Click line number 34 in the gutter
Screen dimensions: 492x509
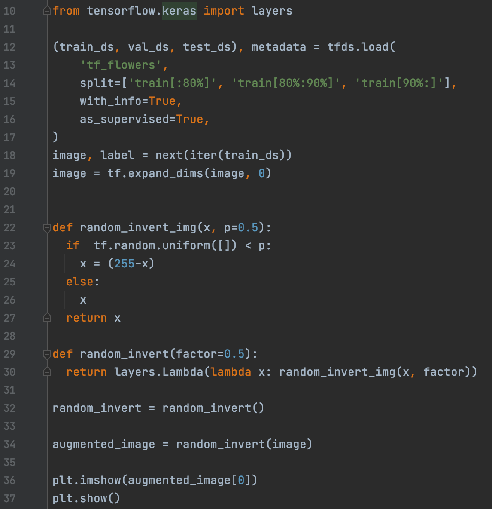point(9,444)
